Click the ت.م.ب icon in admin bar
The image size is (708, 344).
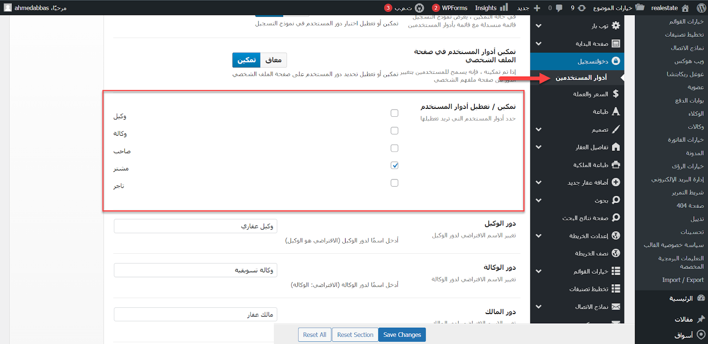[x=419, y=8]
